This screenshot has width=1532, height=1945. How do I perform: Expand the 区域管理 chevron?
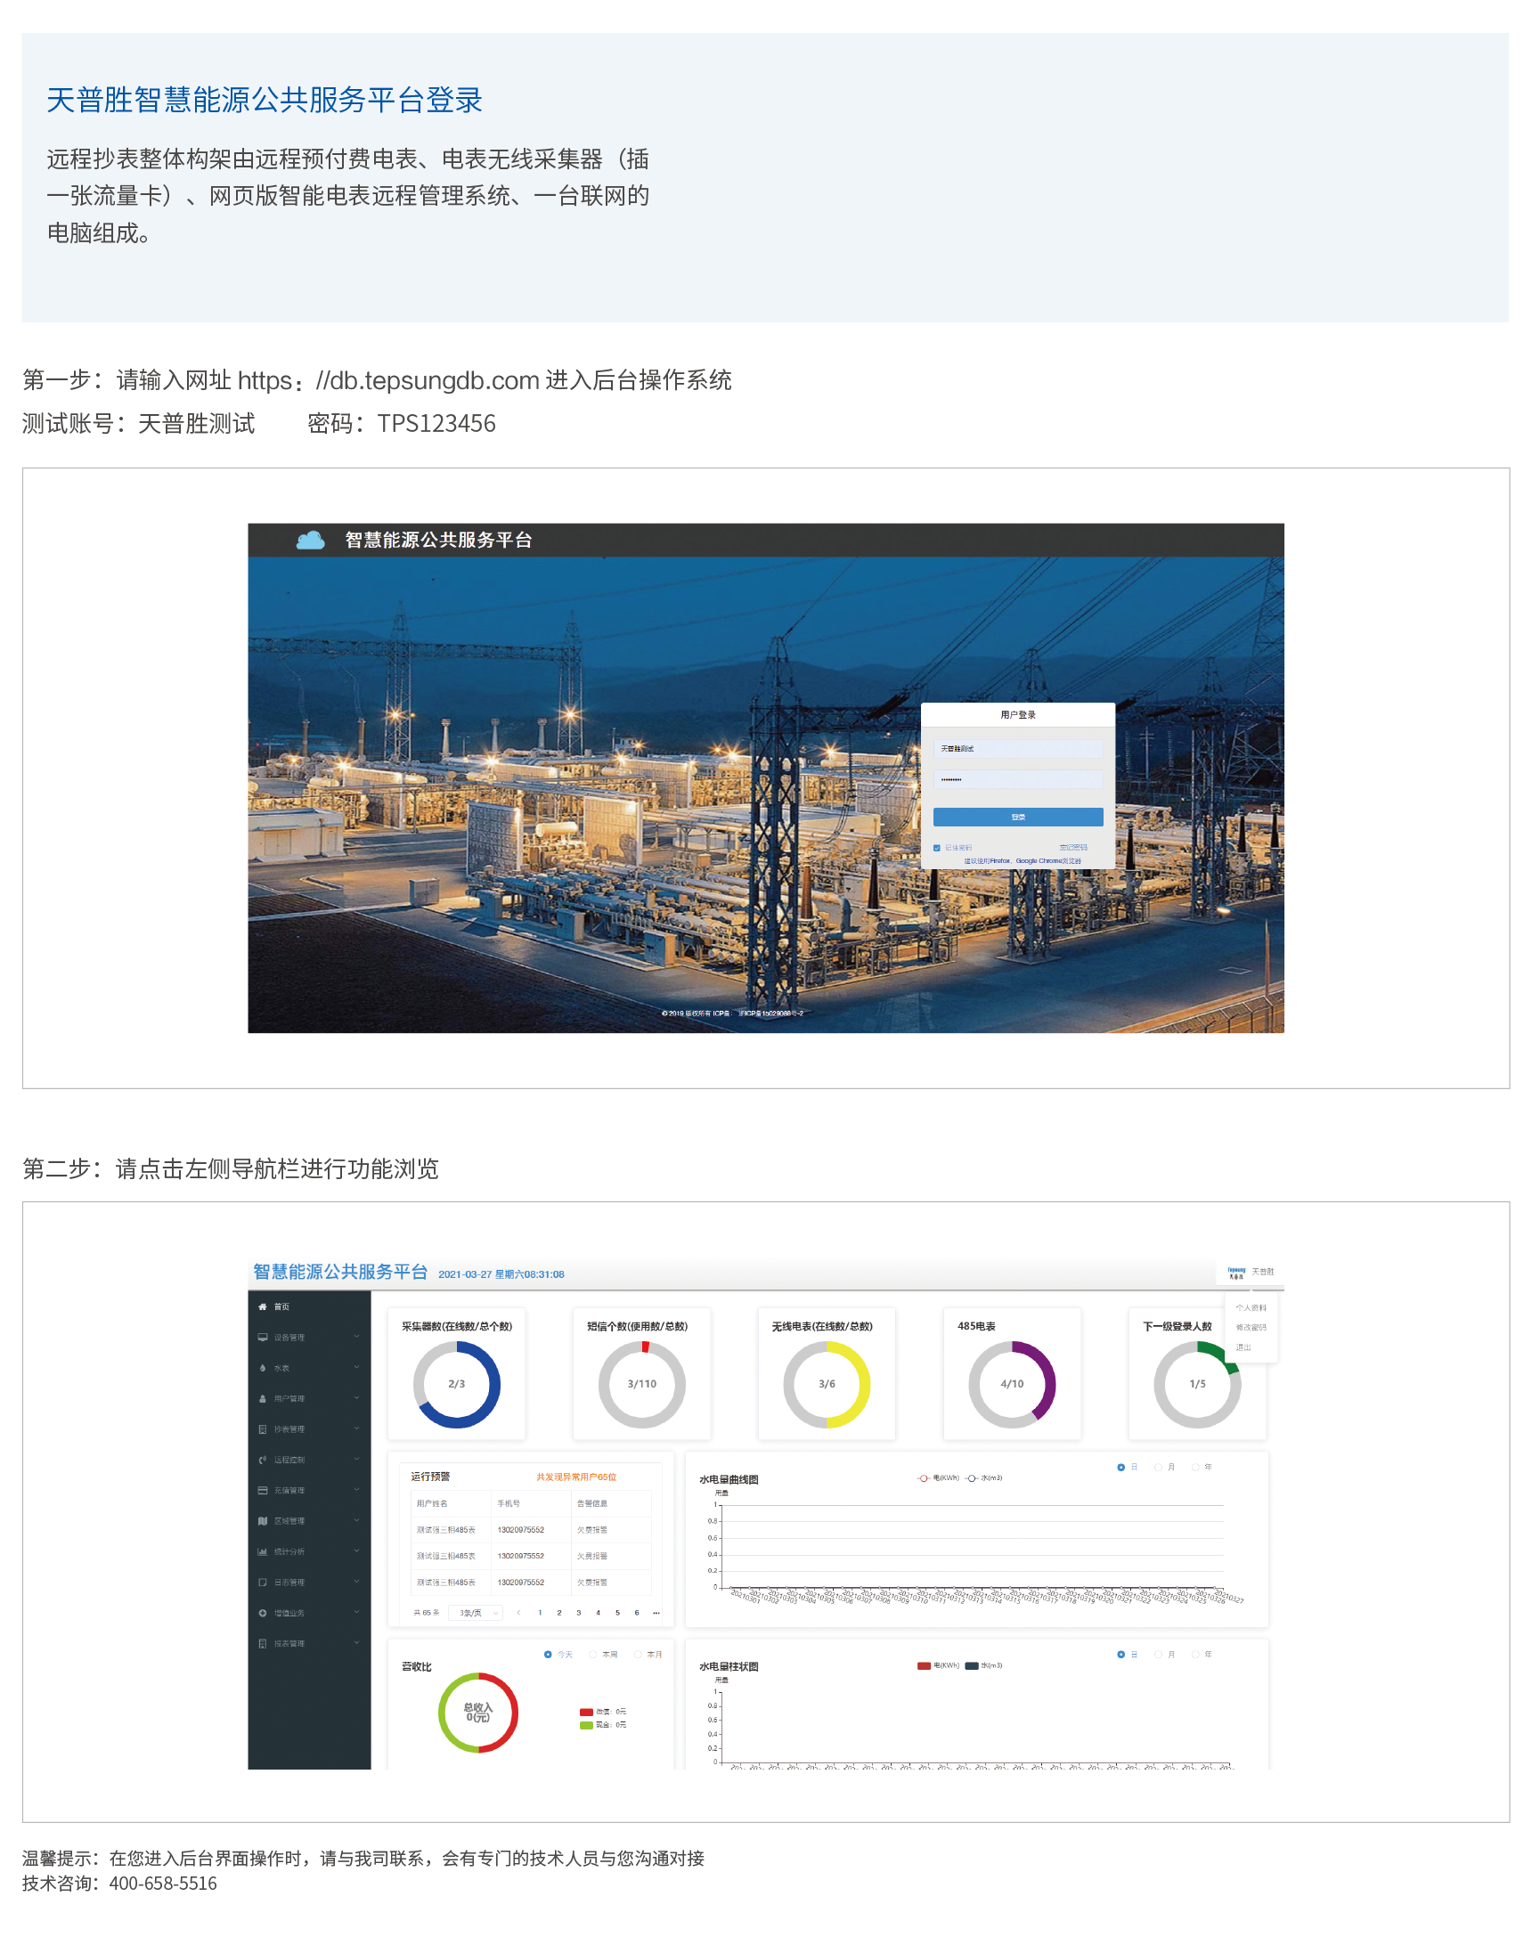point(357,1519)
